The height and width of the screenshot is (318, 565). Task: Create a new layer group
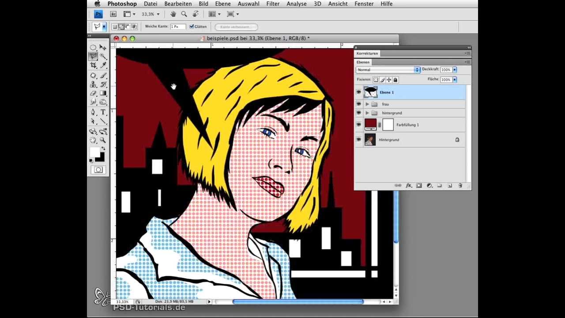pyautogui.click(x=440, y=186)
